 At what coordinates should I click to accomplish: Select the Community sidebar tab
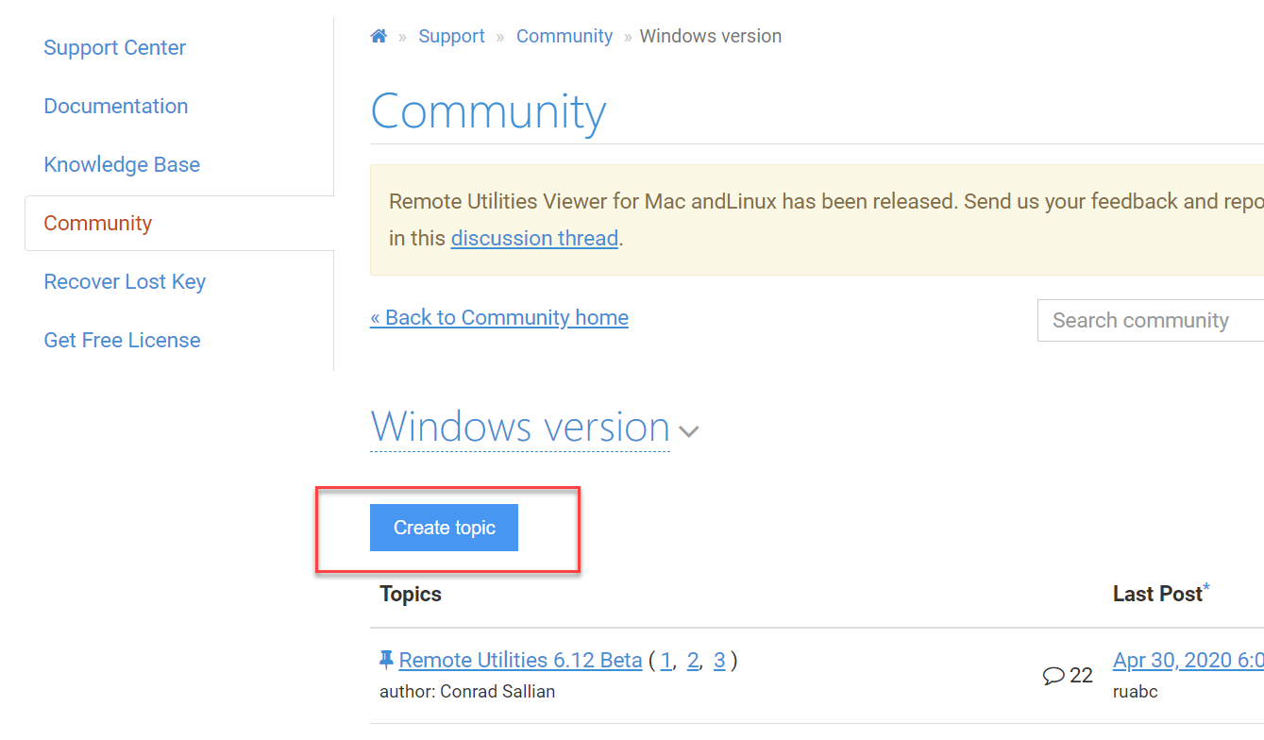point(97,223)
